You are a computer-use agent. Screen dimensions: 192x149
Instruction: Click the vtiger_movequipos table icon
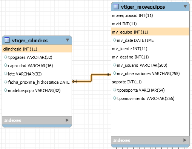pyautogui.click(x=116, y=6)
